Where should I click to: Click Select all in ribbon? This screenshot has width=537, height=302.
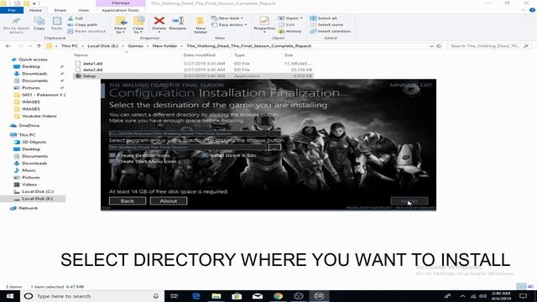pyautogui.click(x=324, y=18)
